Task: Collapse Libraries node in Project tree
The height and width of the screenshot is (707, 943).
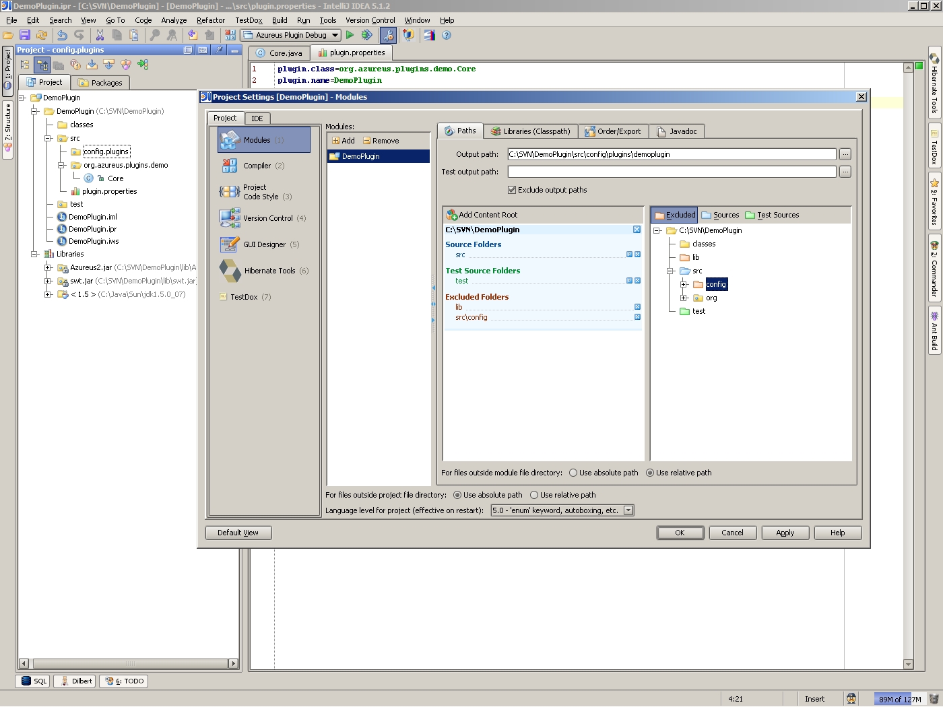Action: (34, 254)
